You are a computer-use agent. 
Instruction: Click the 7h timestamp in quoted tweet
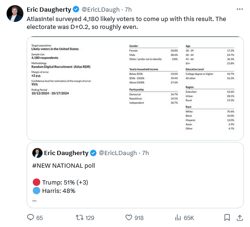click(x=146, y=153)
